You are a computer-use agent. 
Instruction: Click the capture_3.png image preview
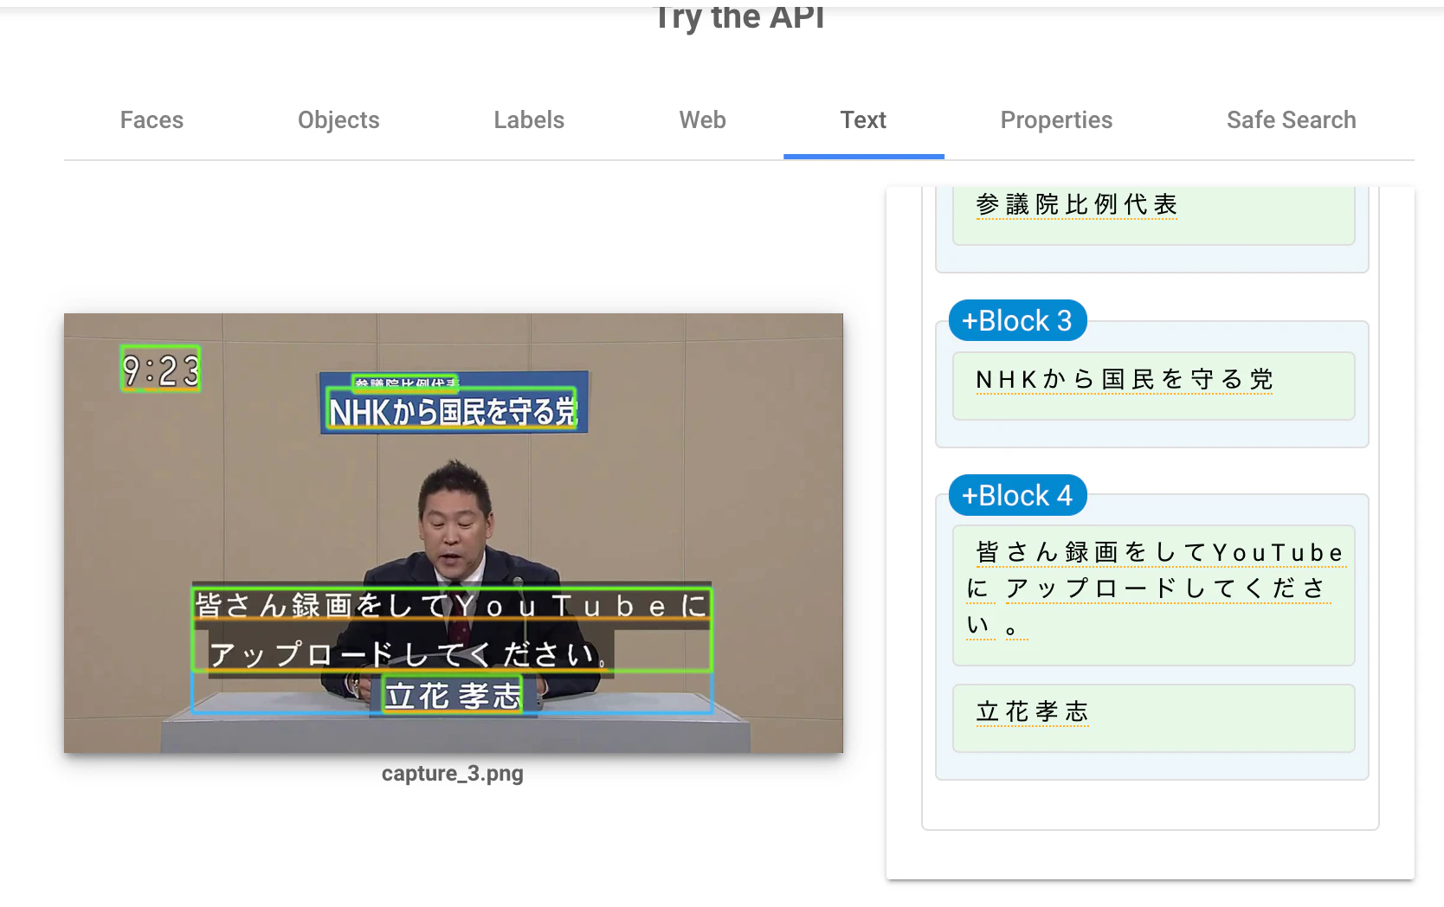[x=453, y=533]
